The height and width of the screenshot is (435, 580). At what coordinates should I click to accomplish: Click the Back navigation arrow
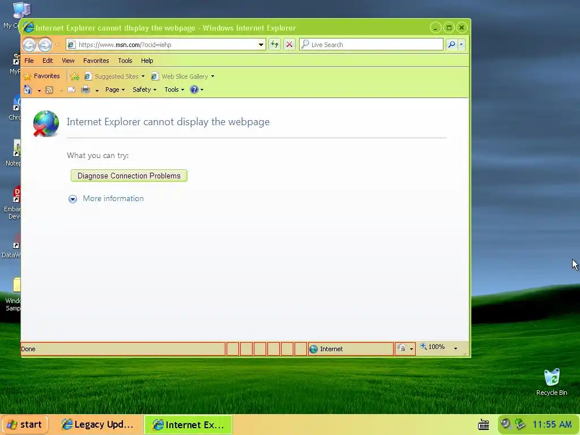point(29,45)
